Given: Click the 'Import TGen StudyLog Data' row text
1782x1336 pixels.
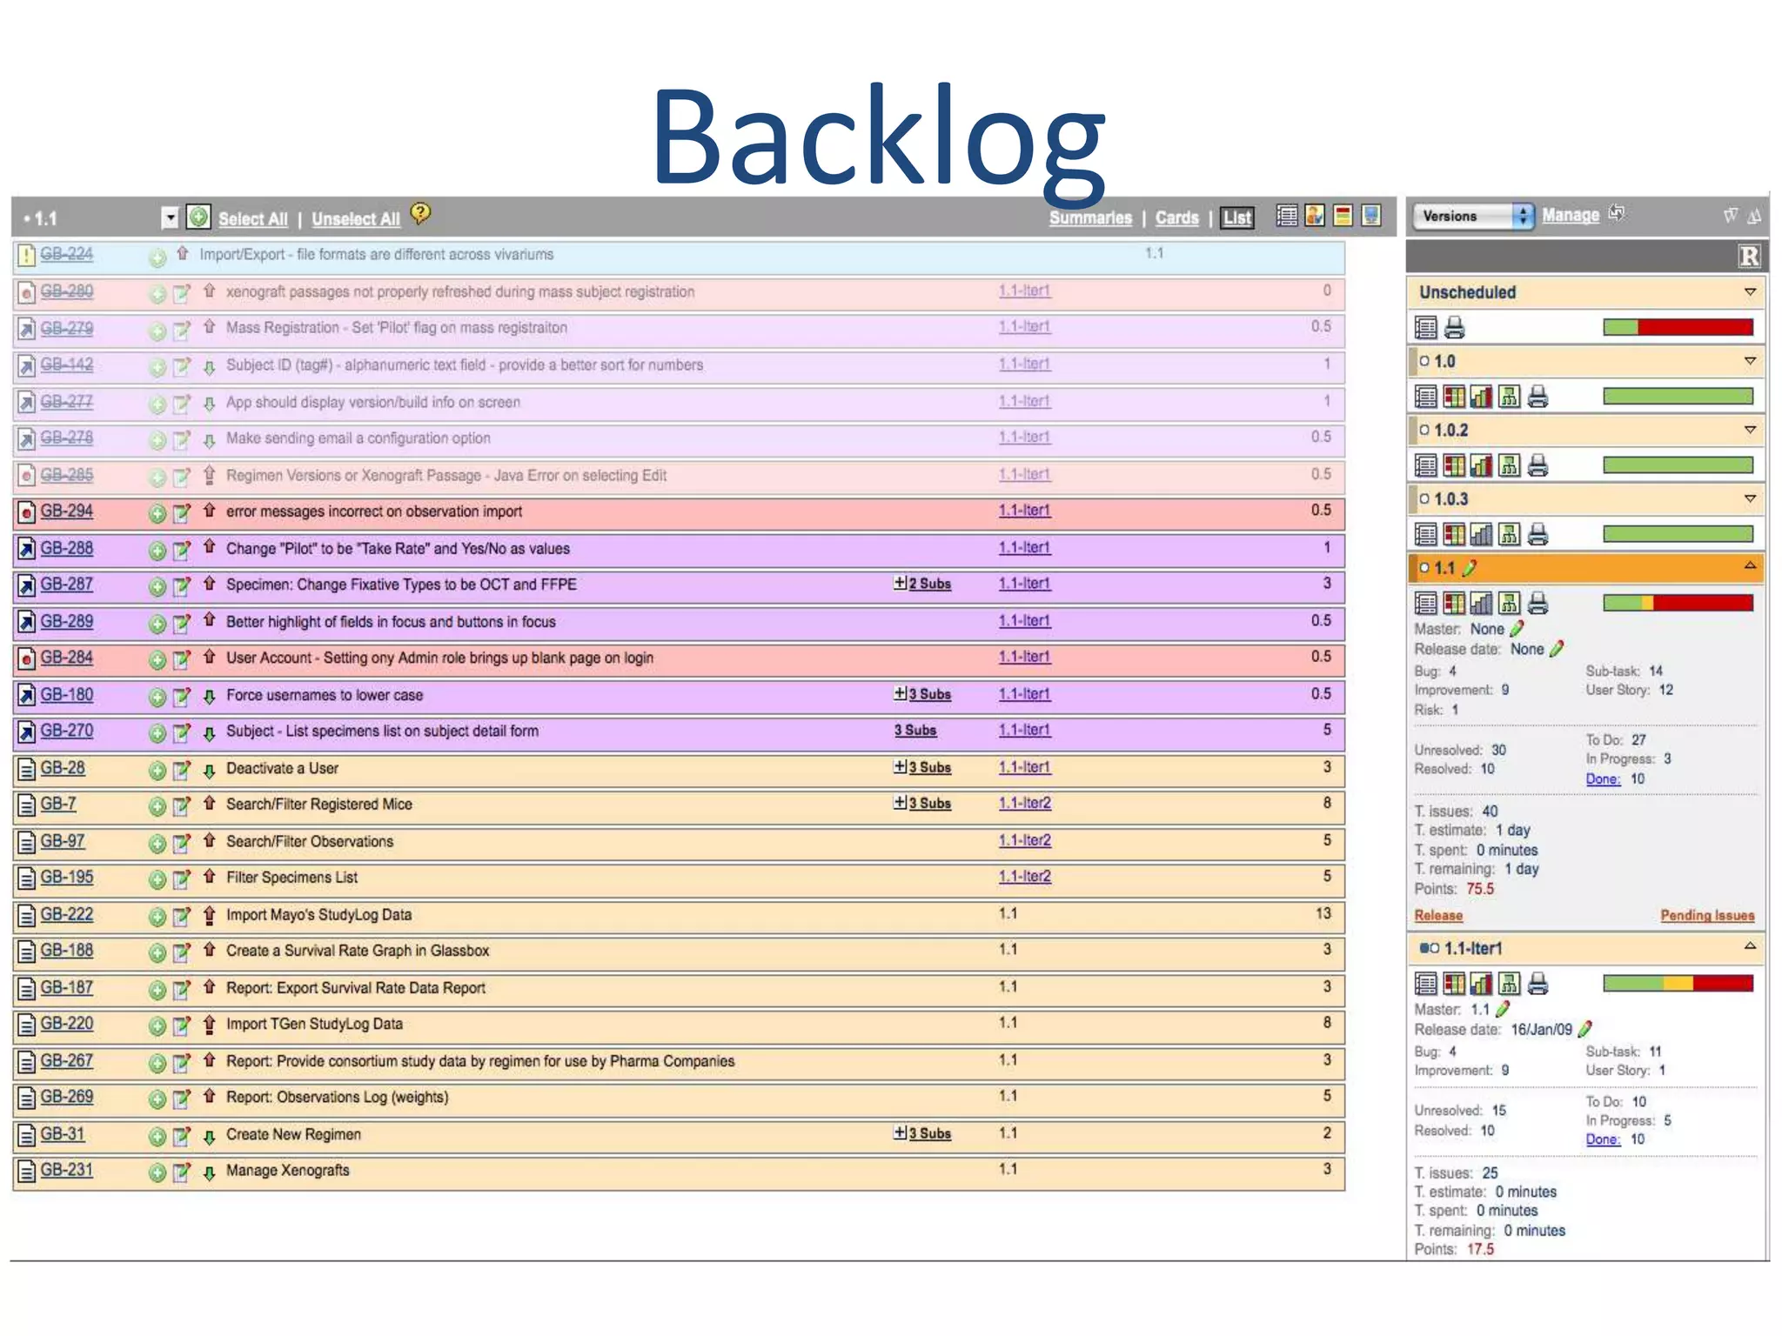Looking at the screenshot, I should pos(314,1025).
